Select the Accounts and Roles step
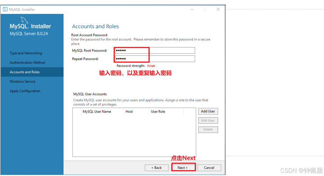Image resolution: width=324 pixels, height=176 pixels. (x=32, y=72)
